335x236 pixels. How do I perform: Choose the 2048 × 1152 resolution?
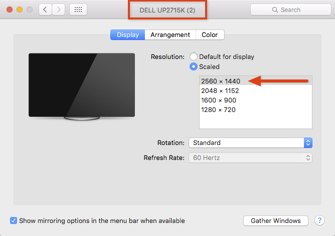click(256, 90)
